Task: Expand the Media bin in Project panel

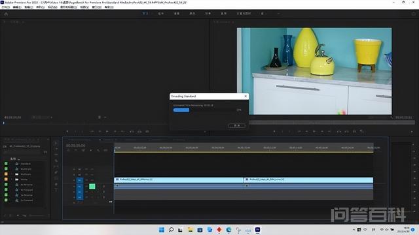Action: [12, 180]
